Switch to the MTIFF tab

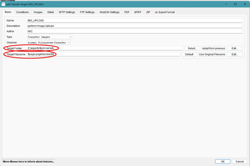click(x=138, y=12)
